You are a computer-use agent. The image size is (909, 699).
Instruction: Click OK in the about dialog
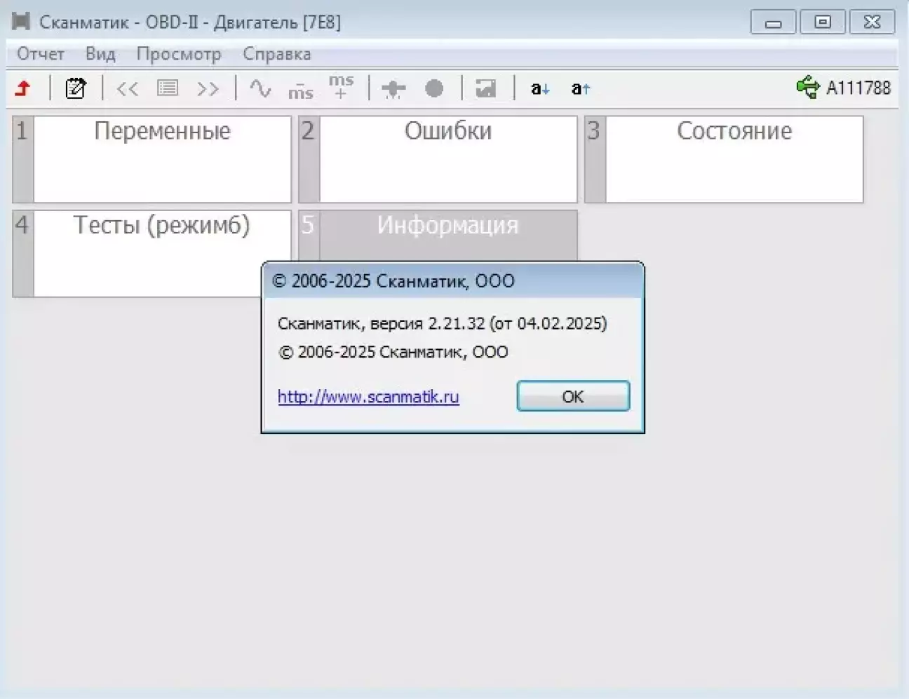[x=573, y=396]
